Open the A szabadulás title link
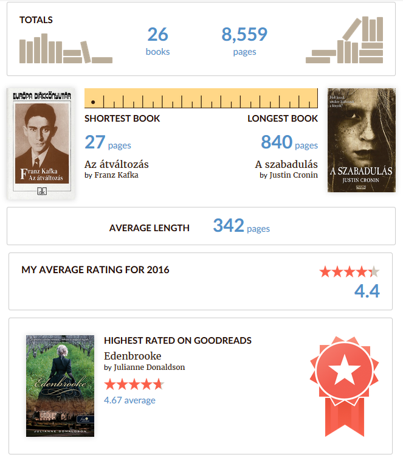Viewport: 403px width, 463px height. (x=286, y=164)
